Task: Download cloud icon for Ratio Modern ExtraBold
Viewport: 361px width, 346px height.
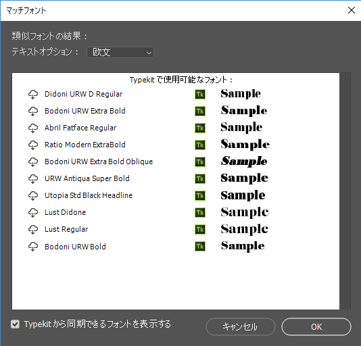Action: 33,145
